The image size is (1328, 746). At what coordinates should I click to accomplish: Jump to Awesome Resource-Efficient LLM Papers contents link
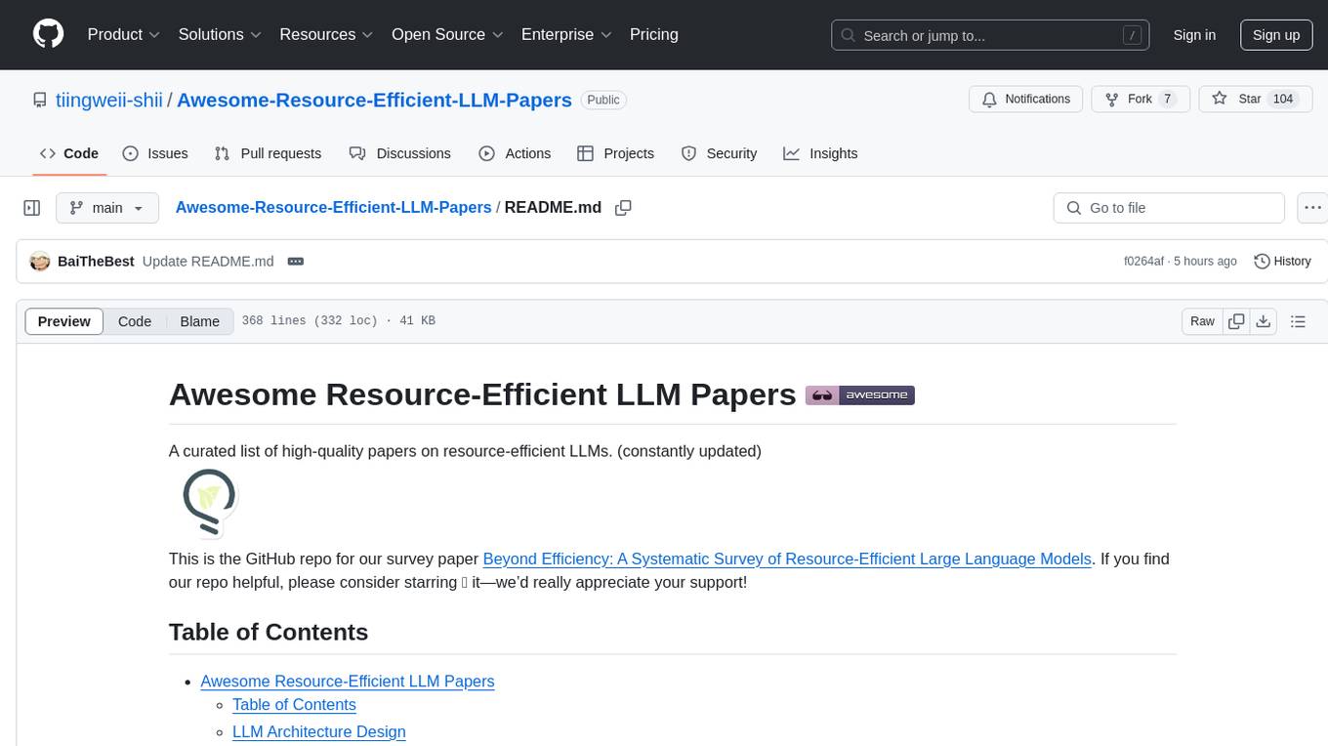(x=348, y=682)
